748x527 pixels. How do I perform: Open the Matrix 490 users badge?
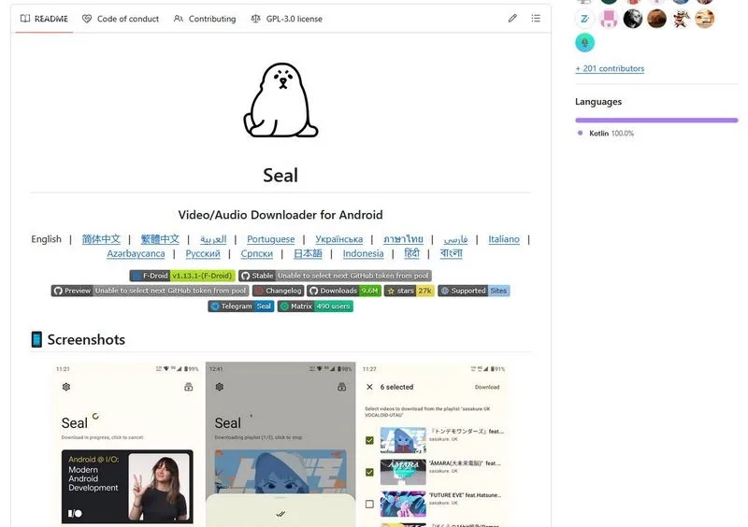coord(315,306)
